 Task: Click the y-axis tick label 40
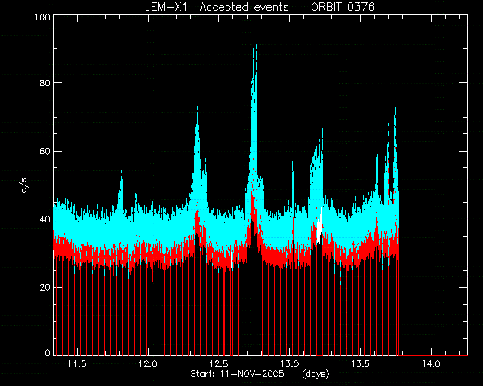pyautogui.click(x=45, y=219)
